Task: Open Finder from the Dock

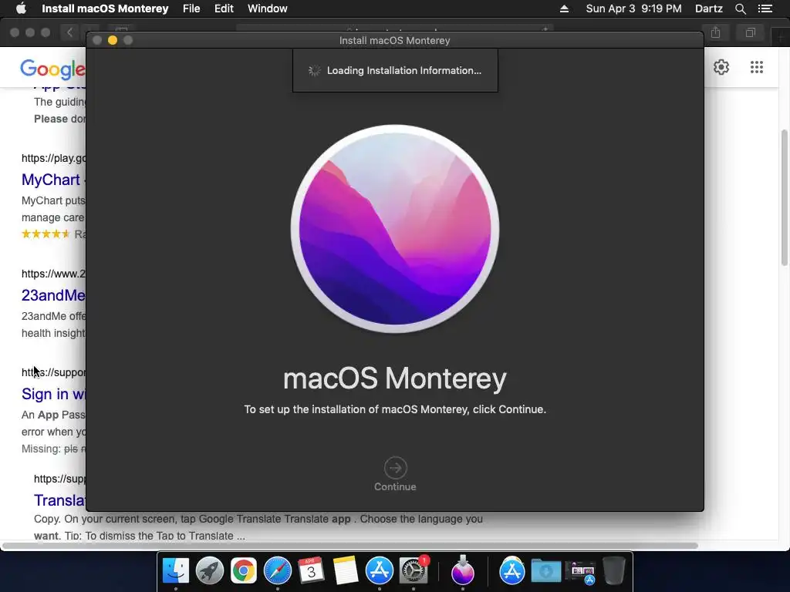Action: [176, 571]
